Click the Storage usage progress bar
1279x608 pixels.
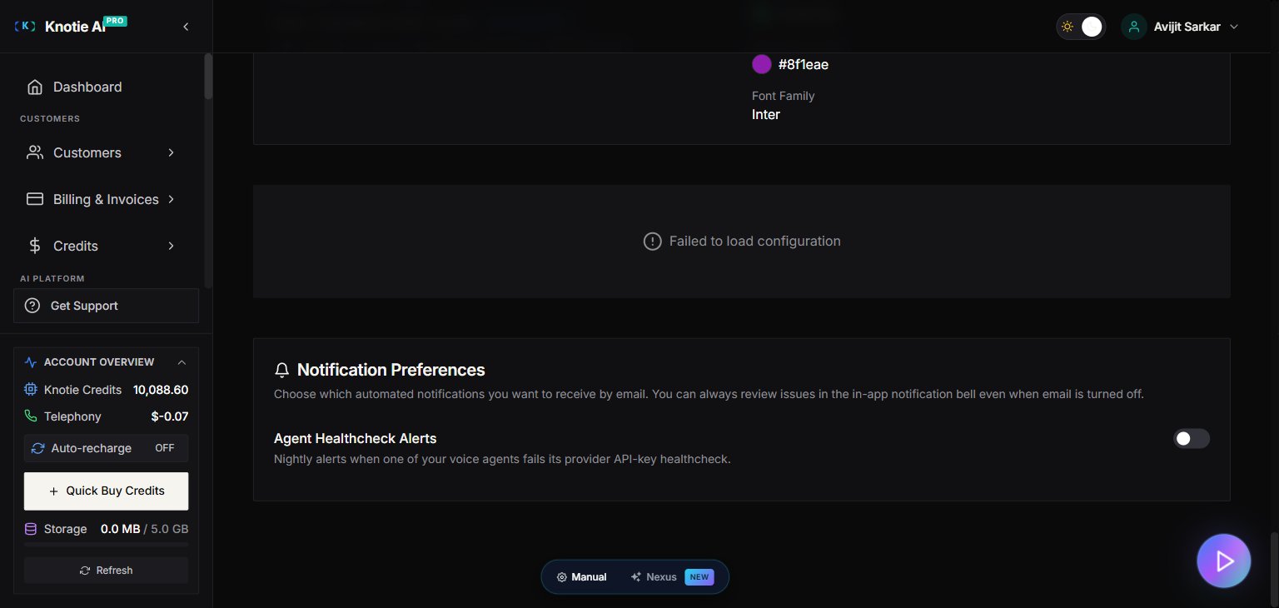(x=106, y=545)
